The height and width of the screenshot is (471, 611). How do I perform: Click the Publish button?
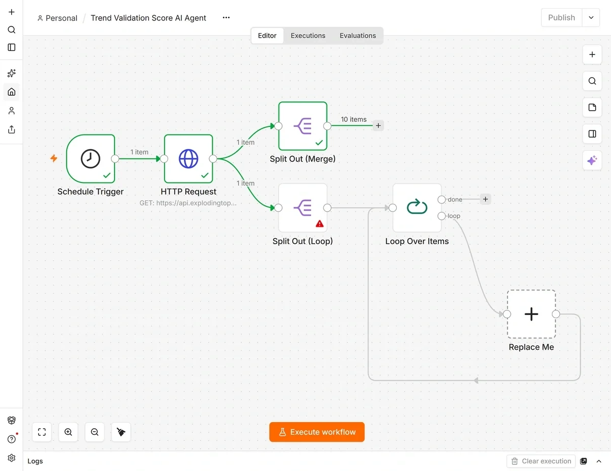point(562,17)
